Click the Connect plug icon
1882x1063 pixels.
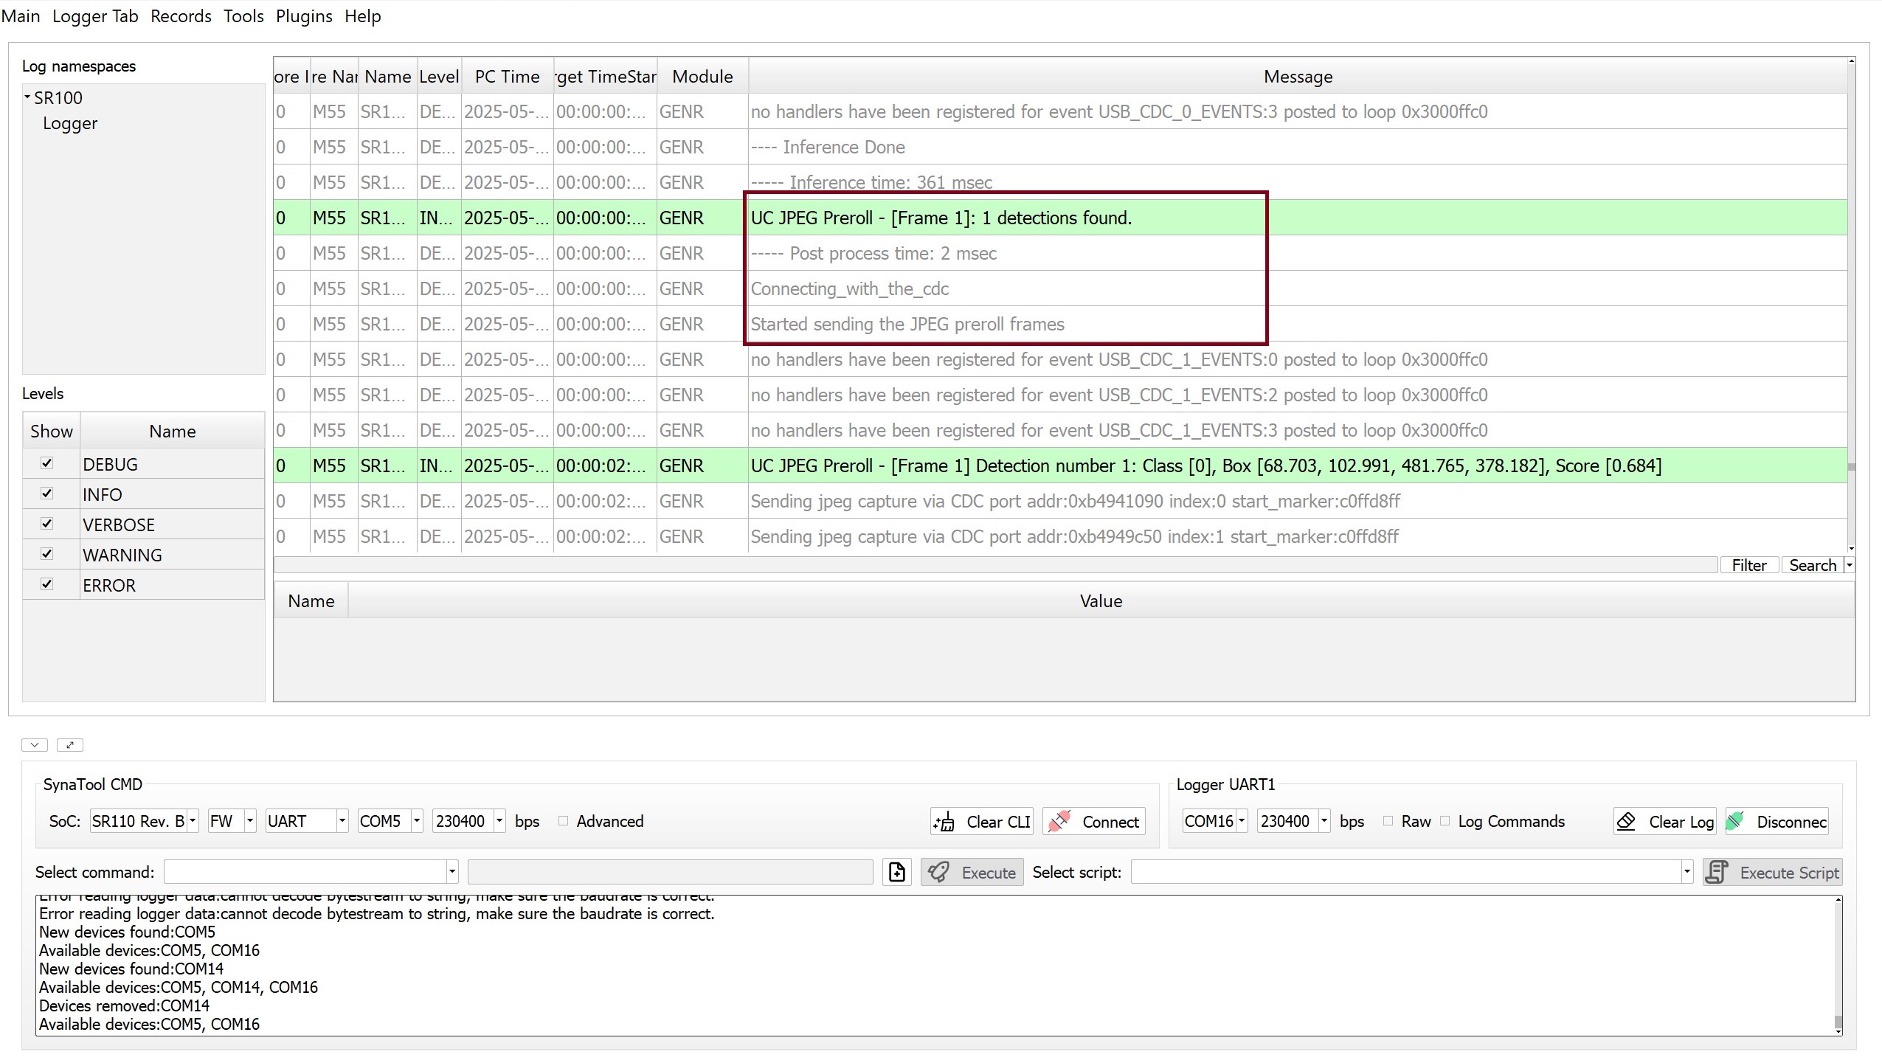[x=1057, y=821]
